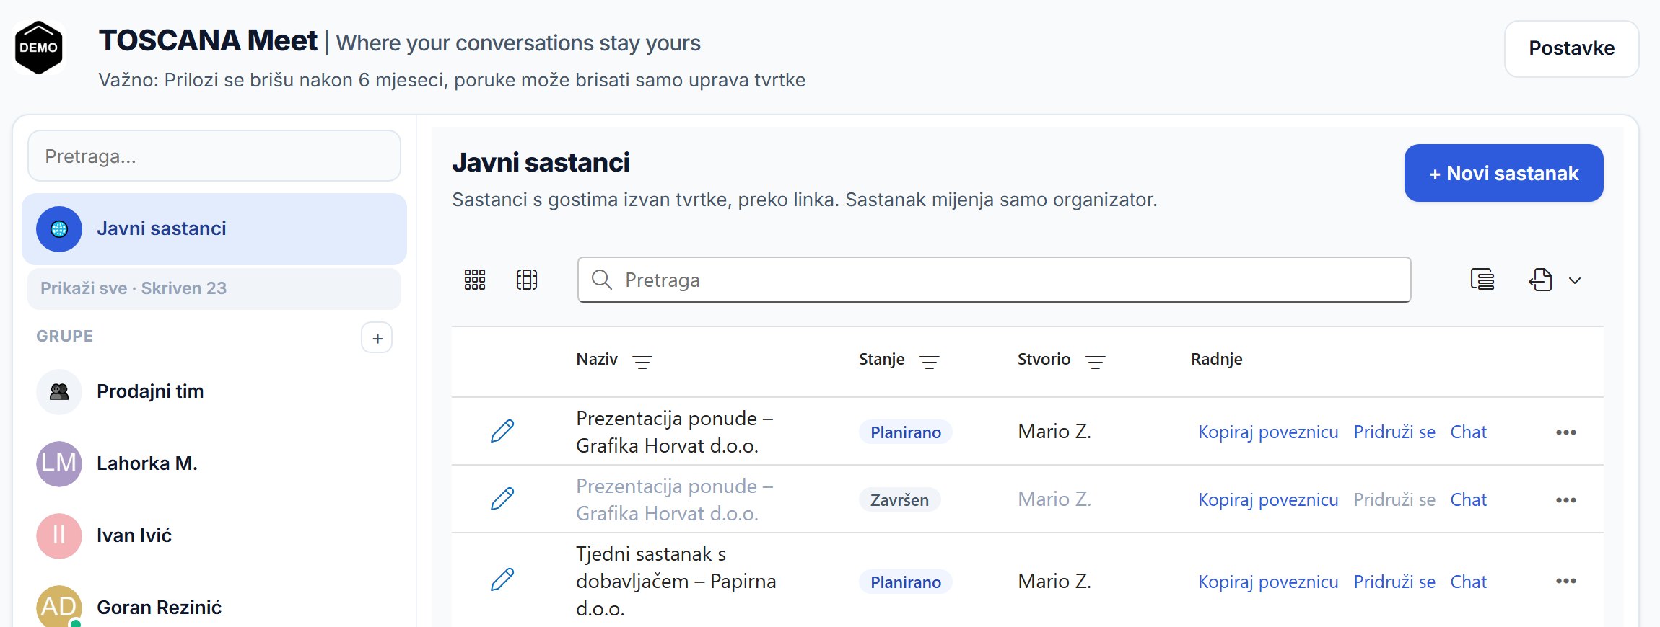Edit the Tjedni sastanak s dobavljačem meeting
1660x627 pixels.
(502, 579)
